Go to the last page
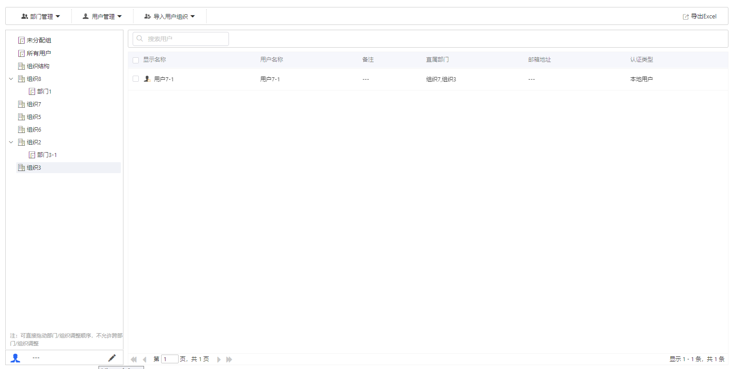This screenshot has width=735, height=369. point(229,359)
